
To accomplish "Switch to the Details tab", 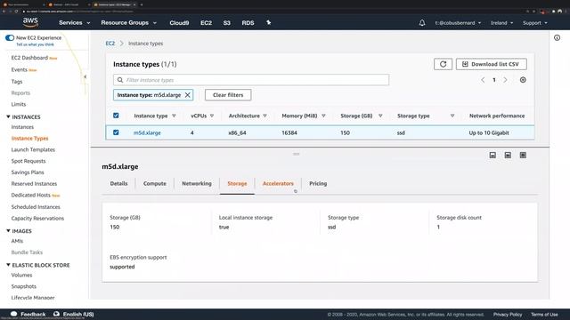I will pyautogui.click(x=118, y=184).
